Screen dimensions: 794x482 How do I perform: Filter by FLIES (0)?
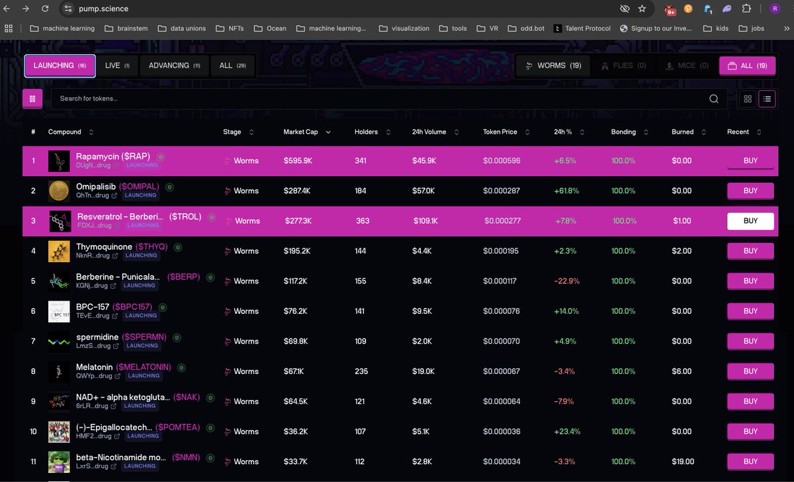[624, 66]
